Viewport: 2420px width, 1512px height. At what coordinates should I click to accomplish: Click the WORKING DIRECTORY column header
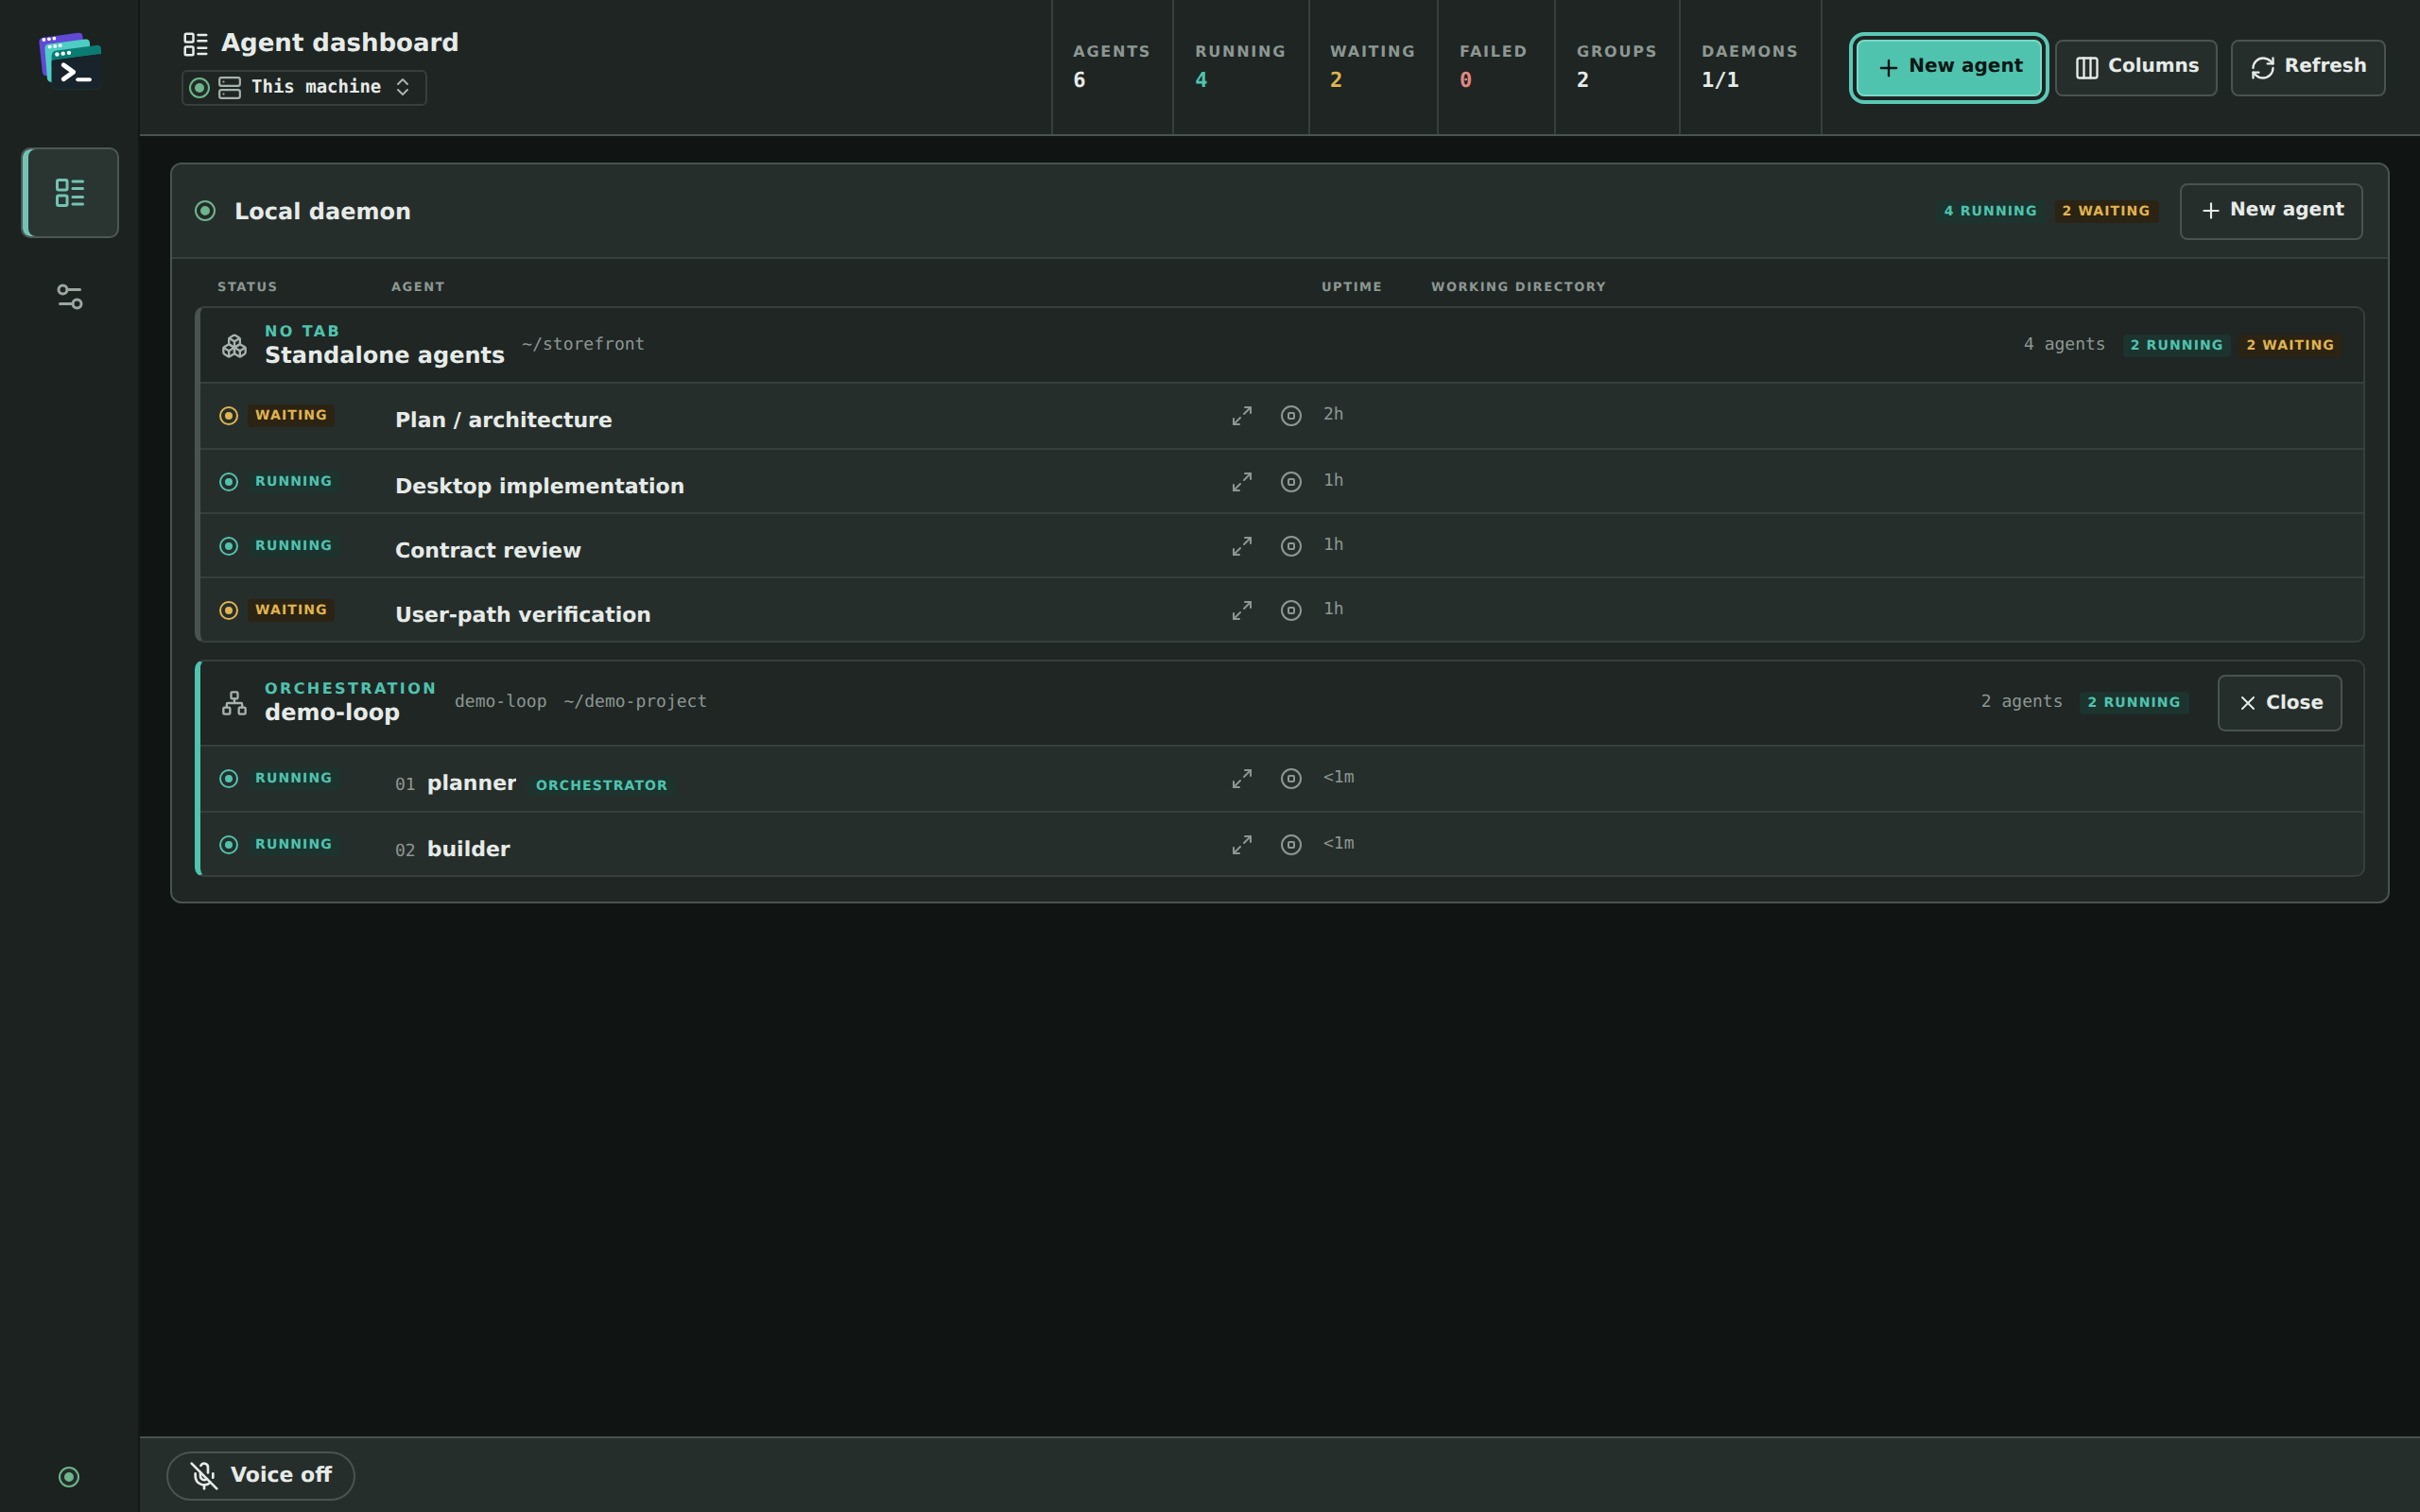point(1518,287)
